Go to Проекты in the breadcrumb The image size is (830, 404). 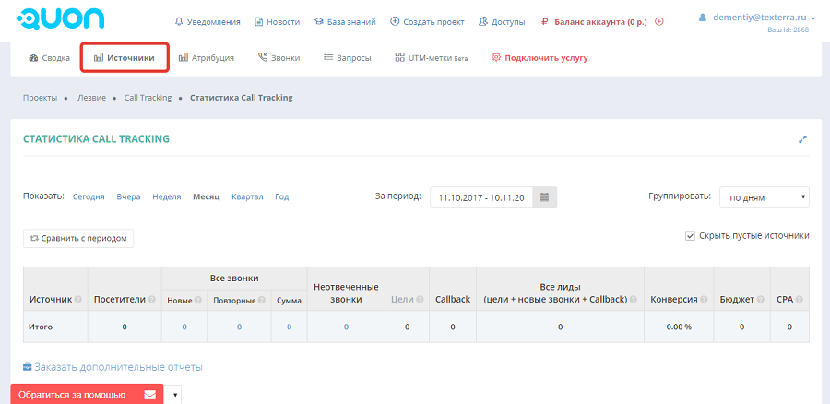41,98
